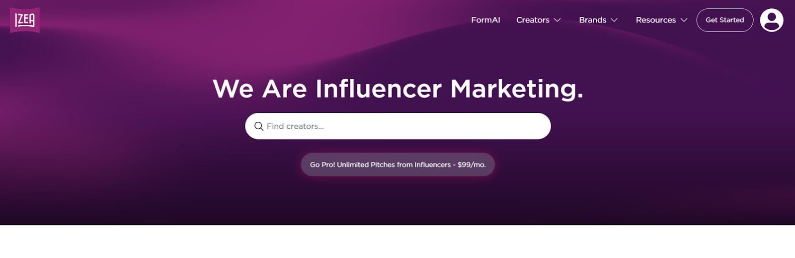The image size is (795, 258).
Task: Select the Resources menu label
Action: tap(655, 20)
